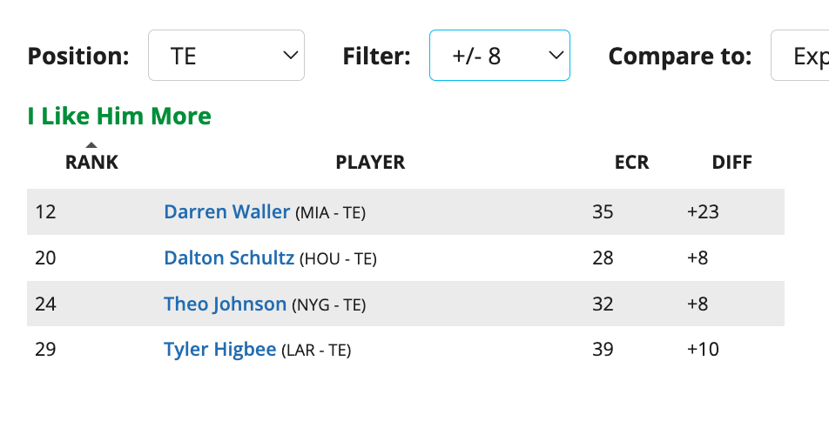Open Dalton Schultz player link
Viewport: 829px width, 428px height.
pyautogui.click(x=229, y=257)
